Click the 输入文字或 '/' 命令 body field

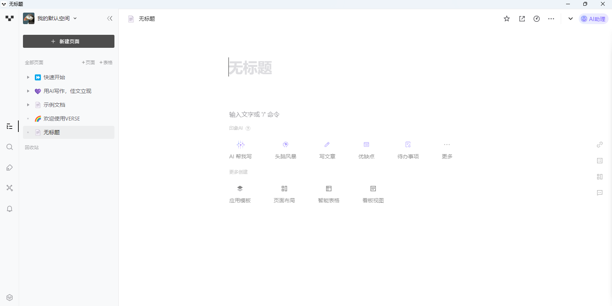pos(254,114)
